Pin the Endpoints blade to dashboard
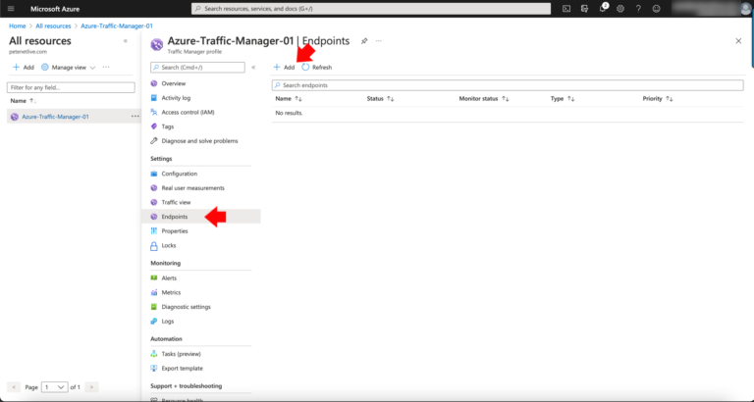 coord(364,41)
